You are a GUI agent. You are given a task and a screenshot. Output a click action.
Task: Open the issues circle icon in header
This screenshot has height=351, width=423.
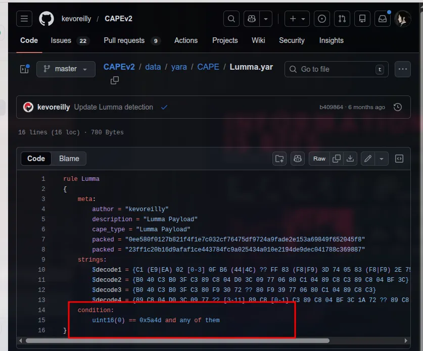[x=321, y=19]
